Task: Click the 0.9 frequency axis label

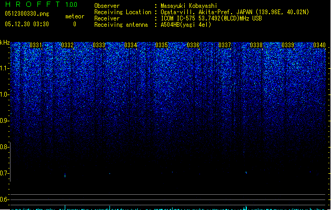Action: [5, 121]
